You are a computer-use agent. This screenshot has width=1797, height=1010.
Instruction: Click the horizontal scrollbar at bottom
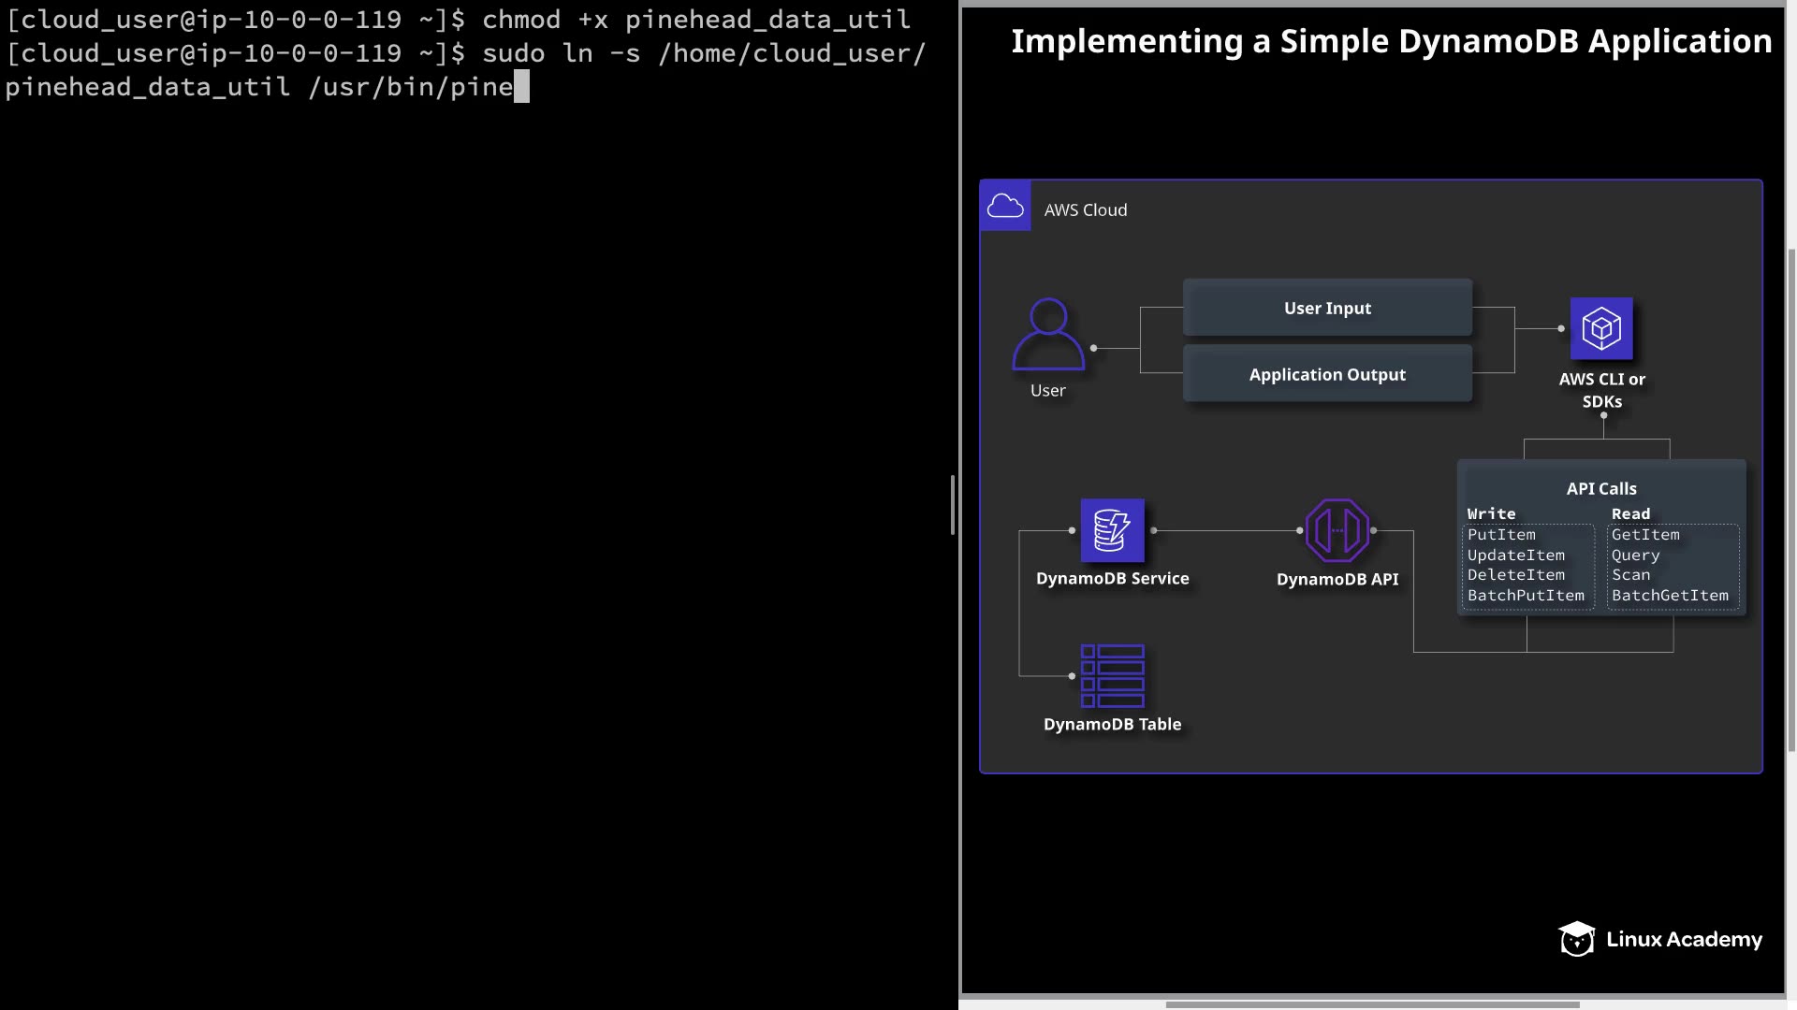point(1372,1004)
